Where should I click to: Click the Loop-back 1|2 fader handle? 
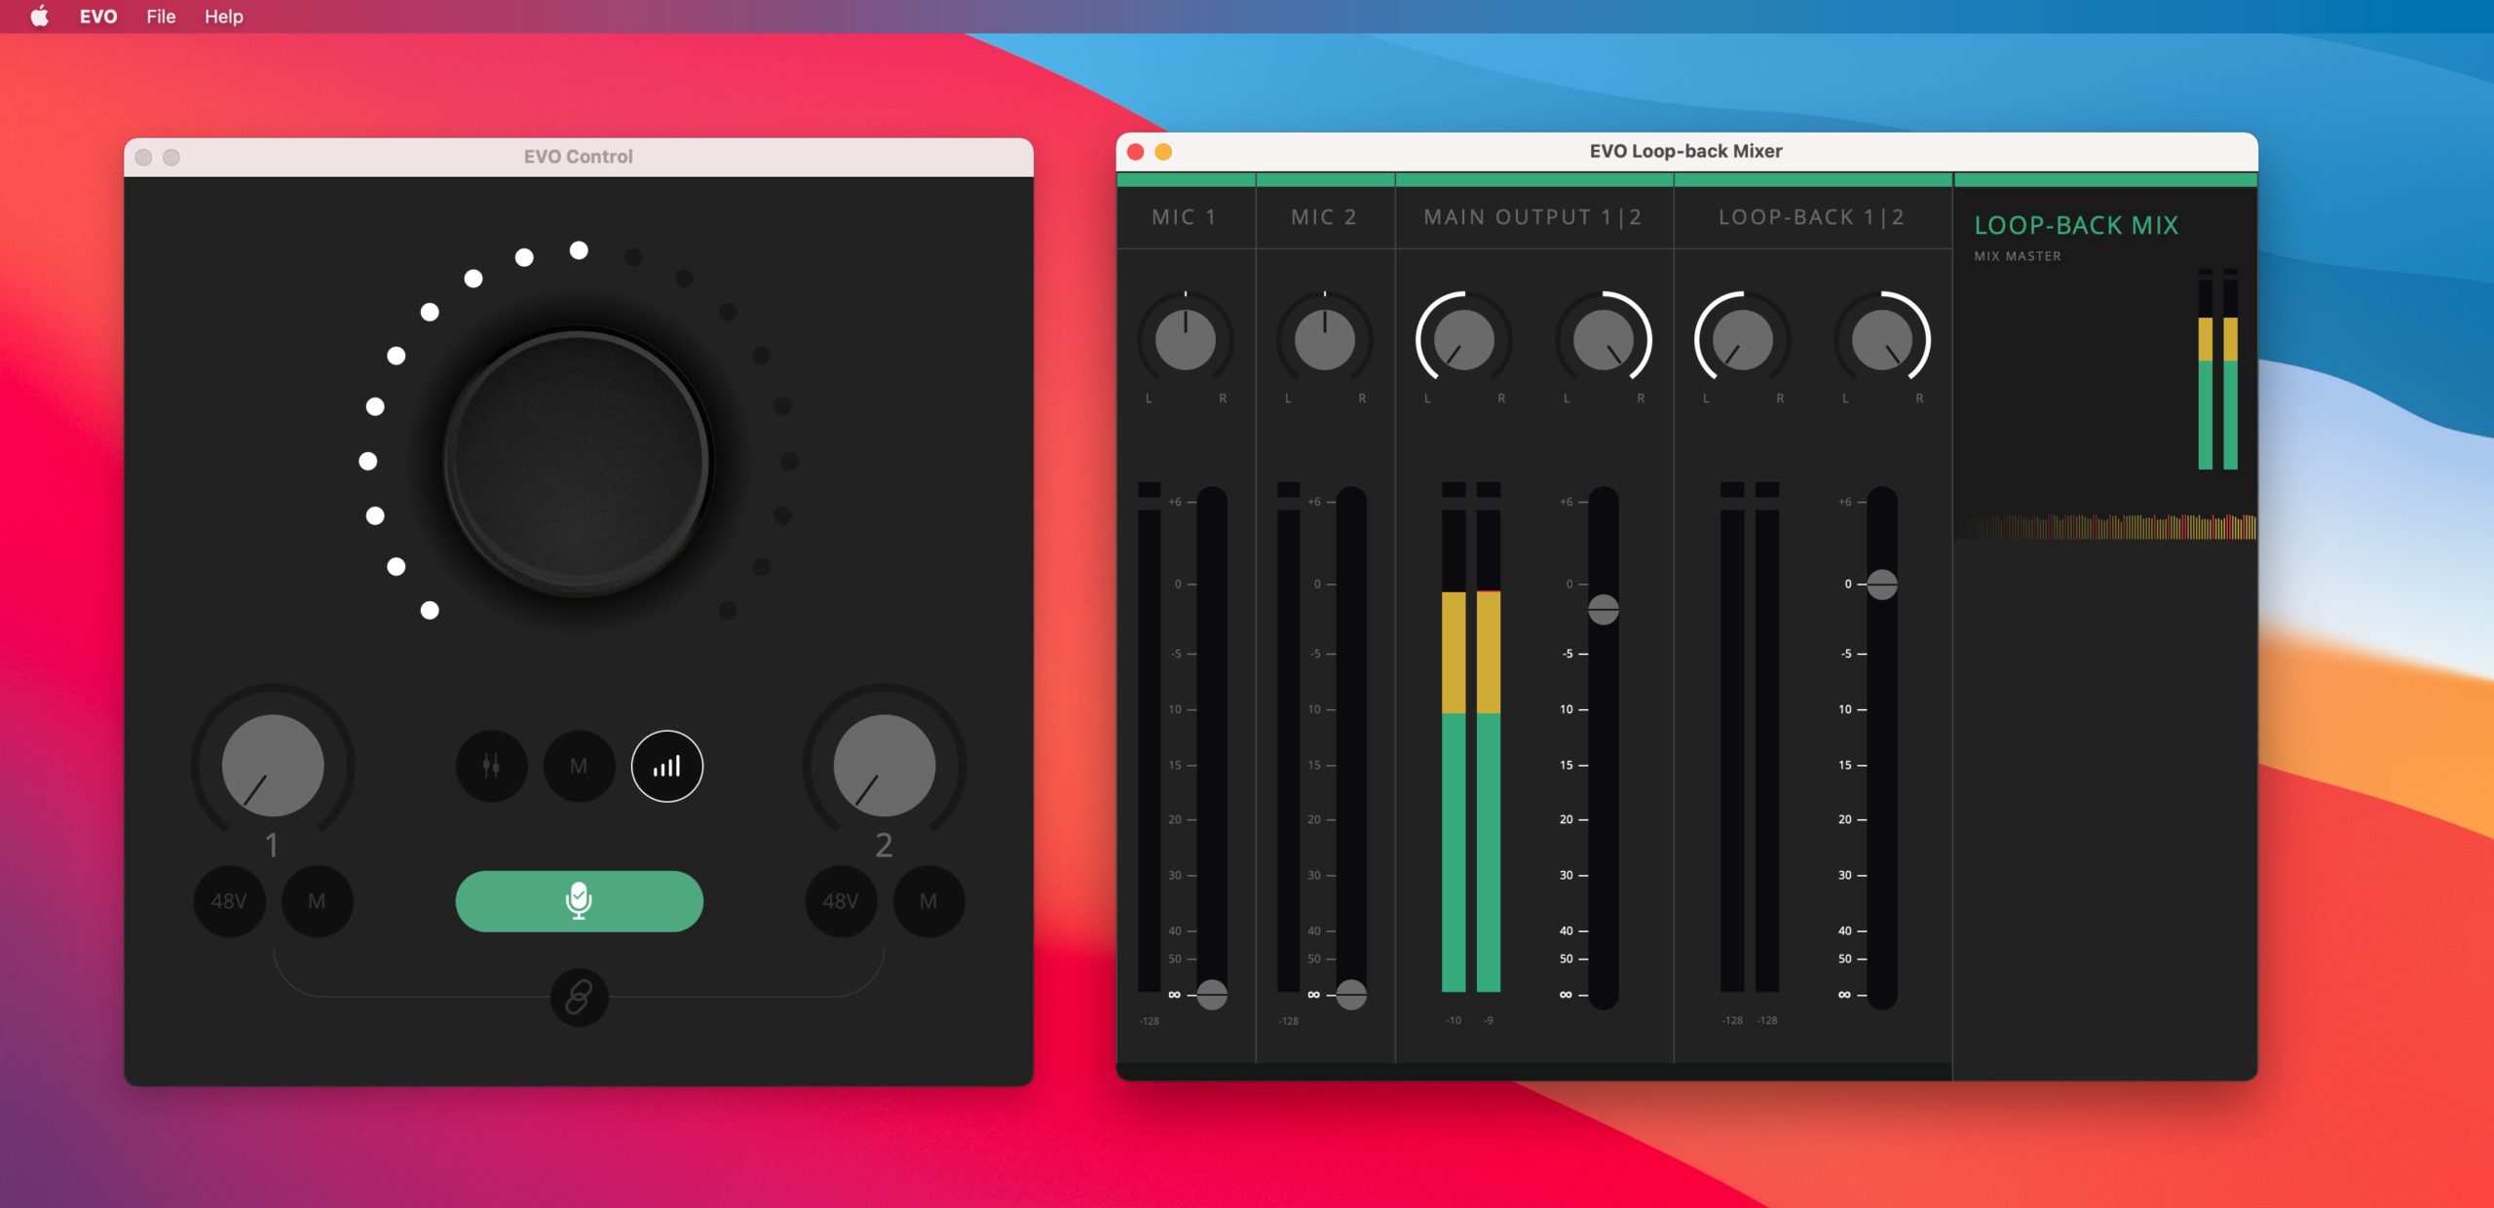[x=1881, y=585]
